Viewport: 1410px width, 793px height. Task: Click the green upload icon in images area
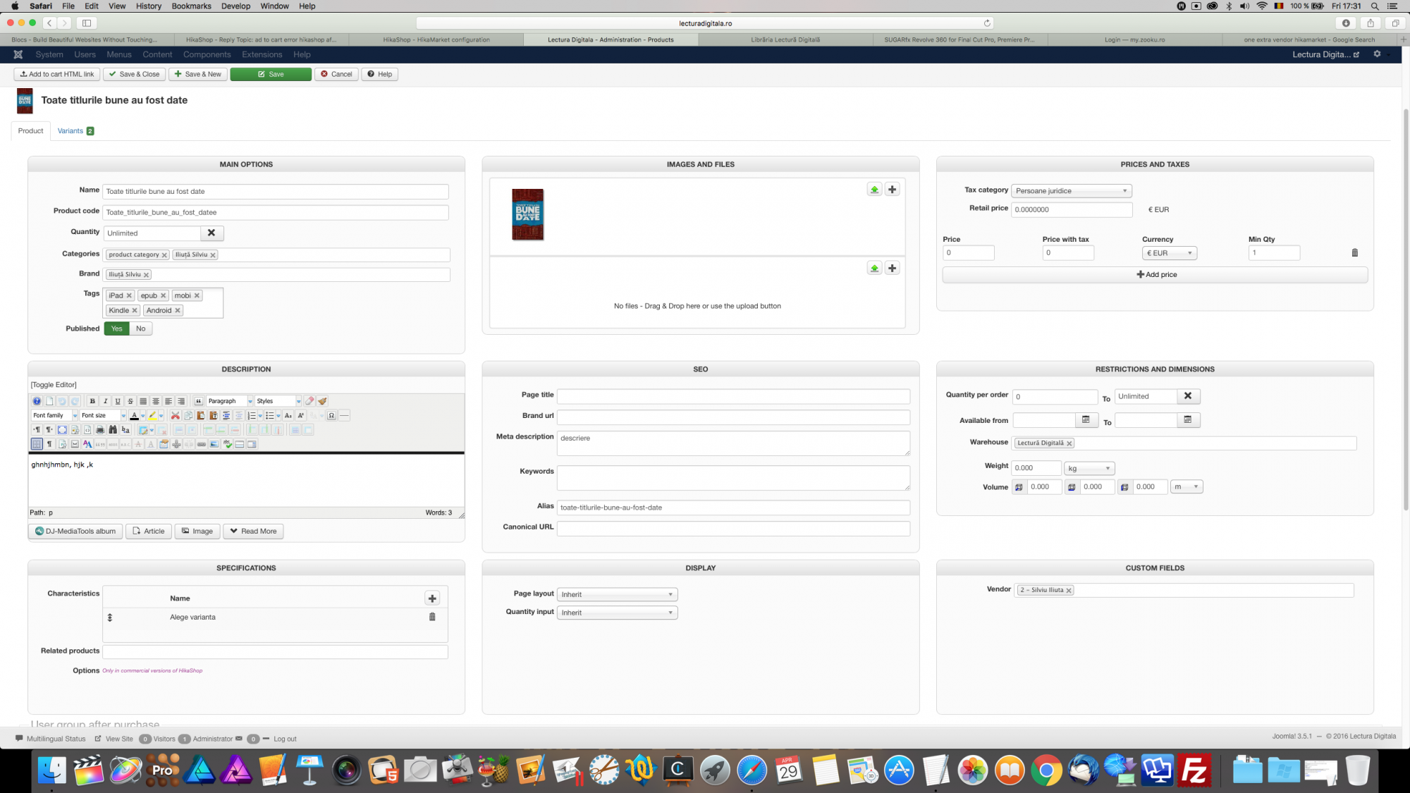[874, 190]
